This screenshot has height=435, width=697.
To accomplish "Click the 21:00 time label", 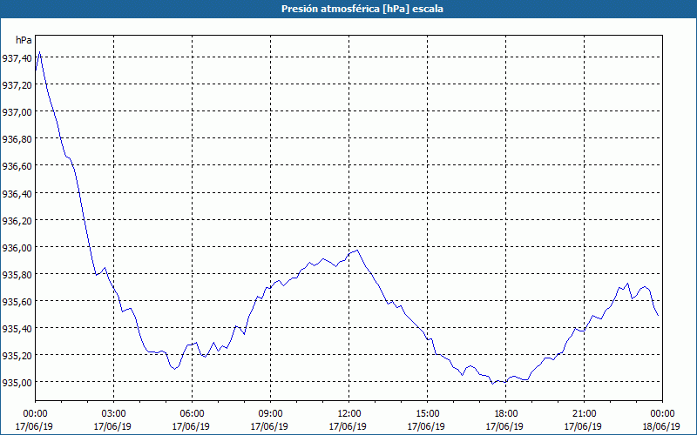I will [x=584, y=414].
